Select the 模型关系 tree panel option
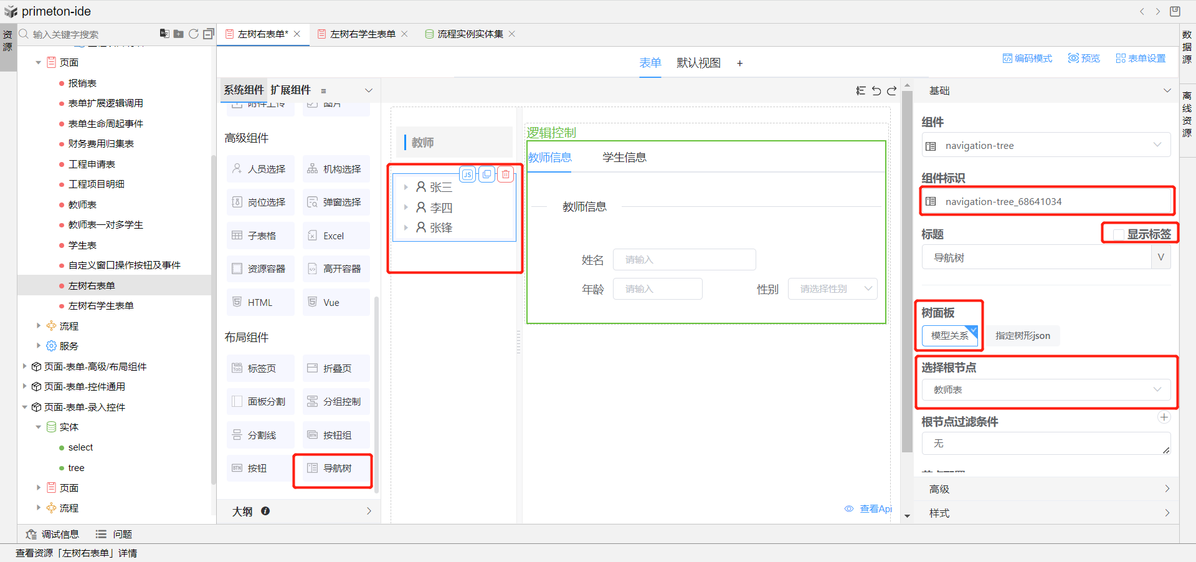The image size is (1196, 562). pos(949,336)
